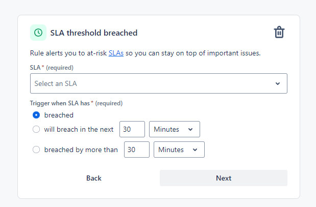Image resolution: width=316 pixels, height=207 pixels.
Task: Click the 'SLA threshold breached' heading
Action: pyautogui.click(x=94, y=33)
